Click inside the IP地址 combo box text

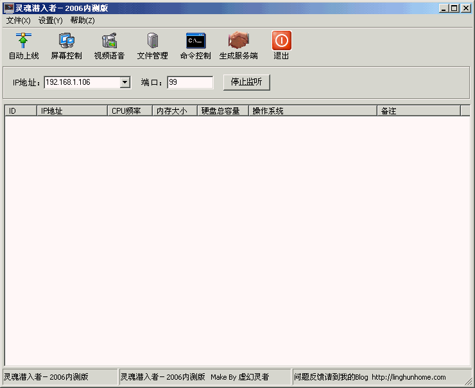click(81, 82)
